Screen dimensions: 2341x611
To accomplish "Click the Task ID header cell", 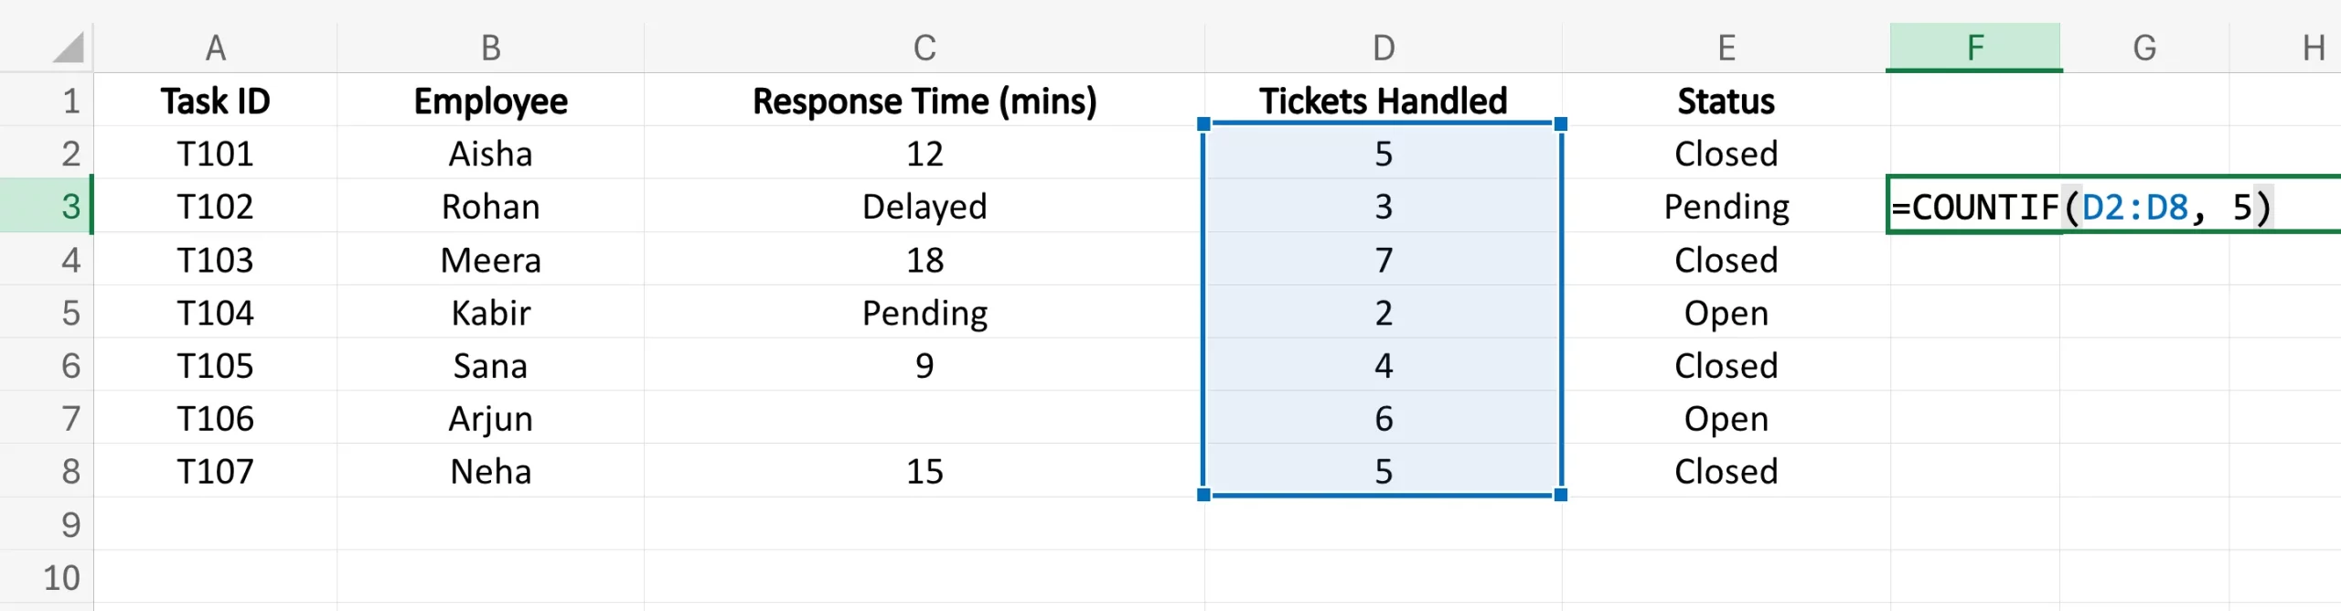I will click(215, 101).
